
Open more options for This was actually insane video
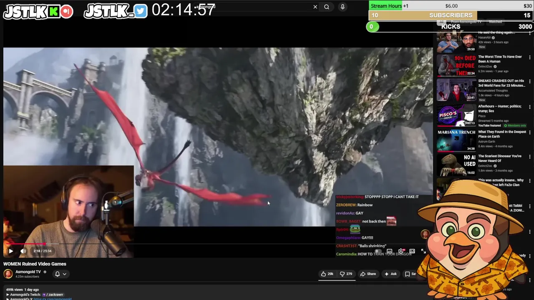pos(530,181)
